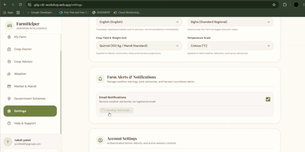
Task: Open Government Schemes page
Action: (30, 99)
